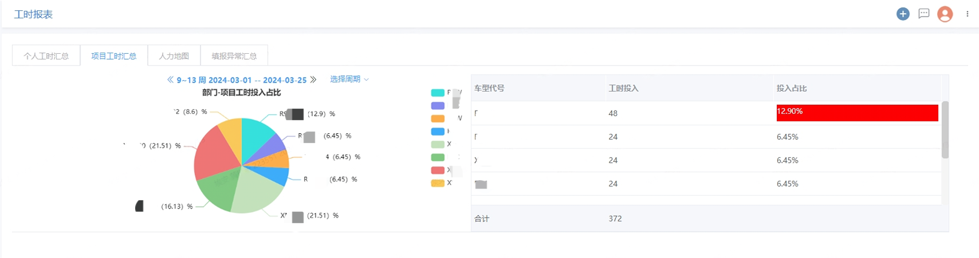Click the red 12.90% progress bar
Viewport: 979px width, 258px height.
(857, 113)
